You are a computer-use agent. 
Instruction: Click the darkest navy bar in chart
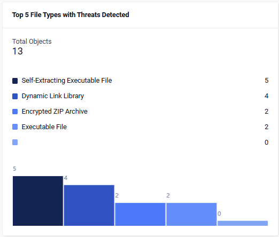[38, 201]
